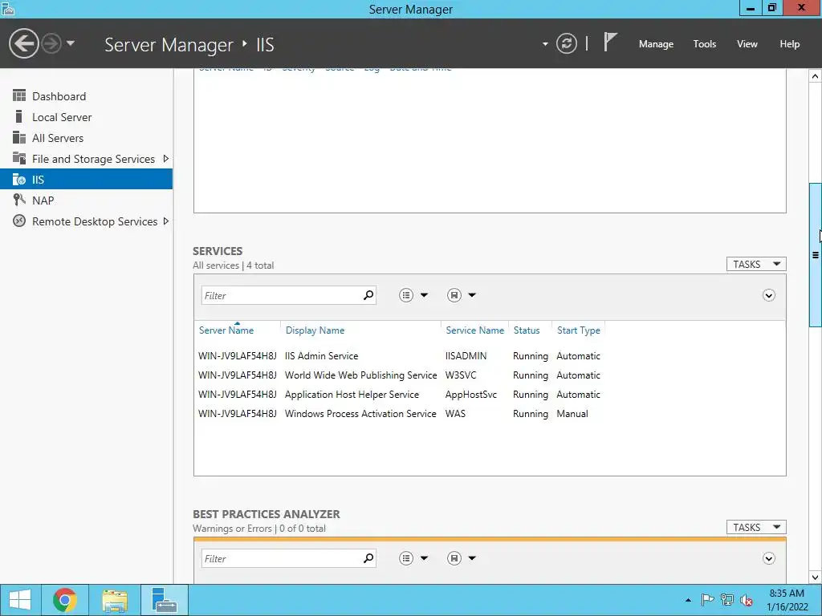Sort by Start Type column
The width and height of the screenshot is (822, 616).
578,330
